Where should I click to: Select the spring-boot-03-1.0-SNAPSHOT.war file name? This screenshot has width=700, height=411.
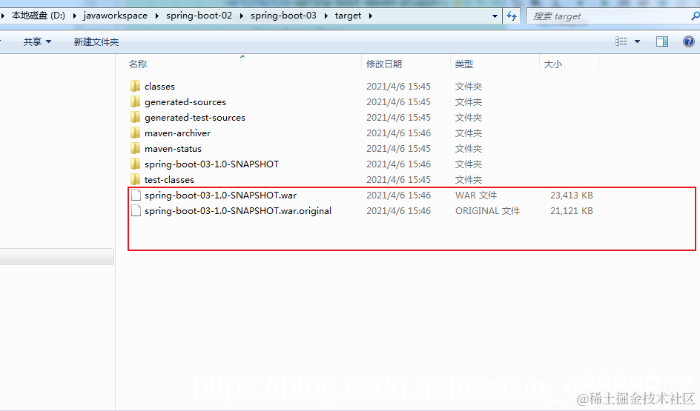point(220,196)
